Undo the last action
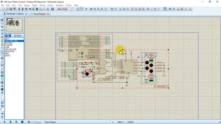Viewport: 221px width, 124px height. (112, 9)
